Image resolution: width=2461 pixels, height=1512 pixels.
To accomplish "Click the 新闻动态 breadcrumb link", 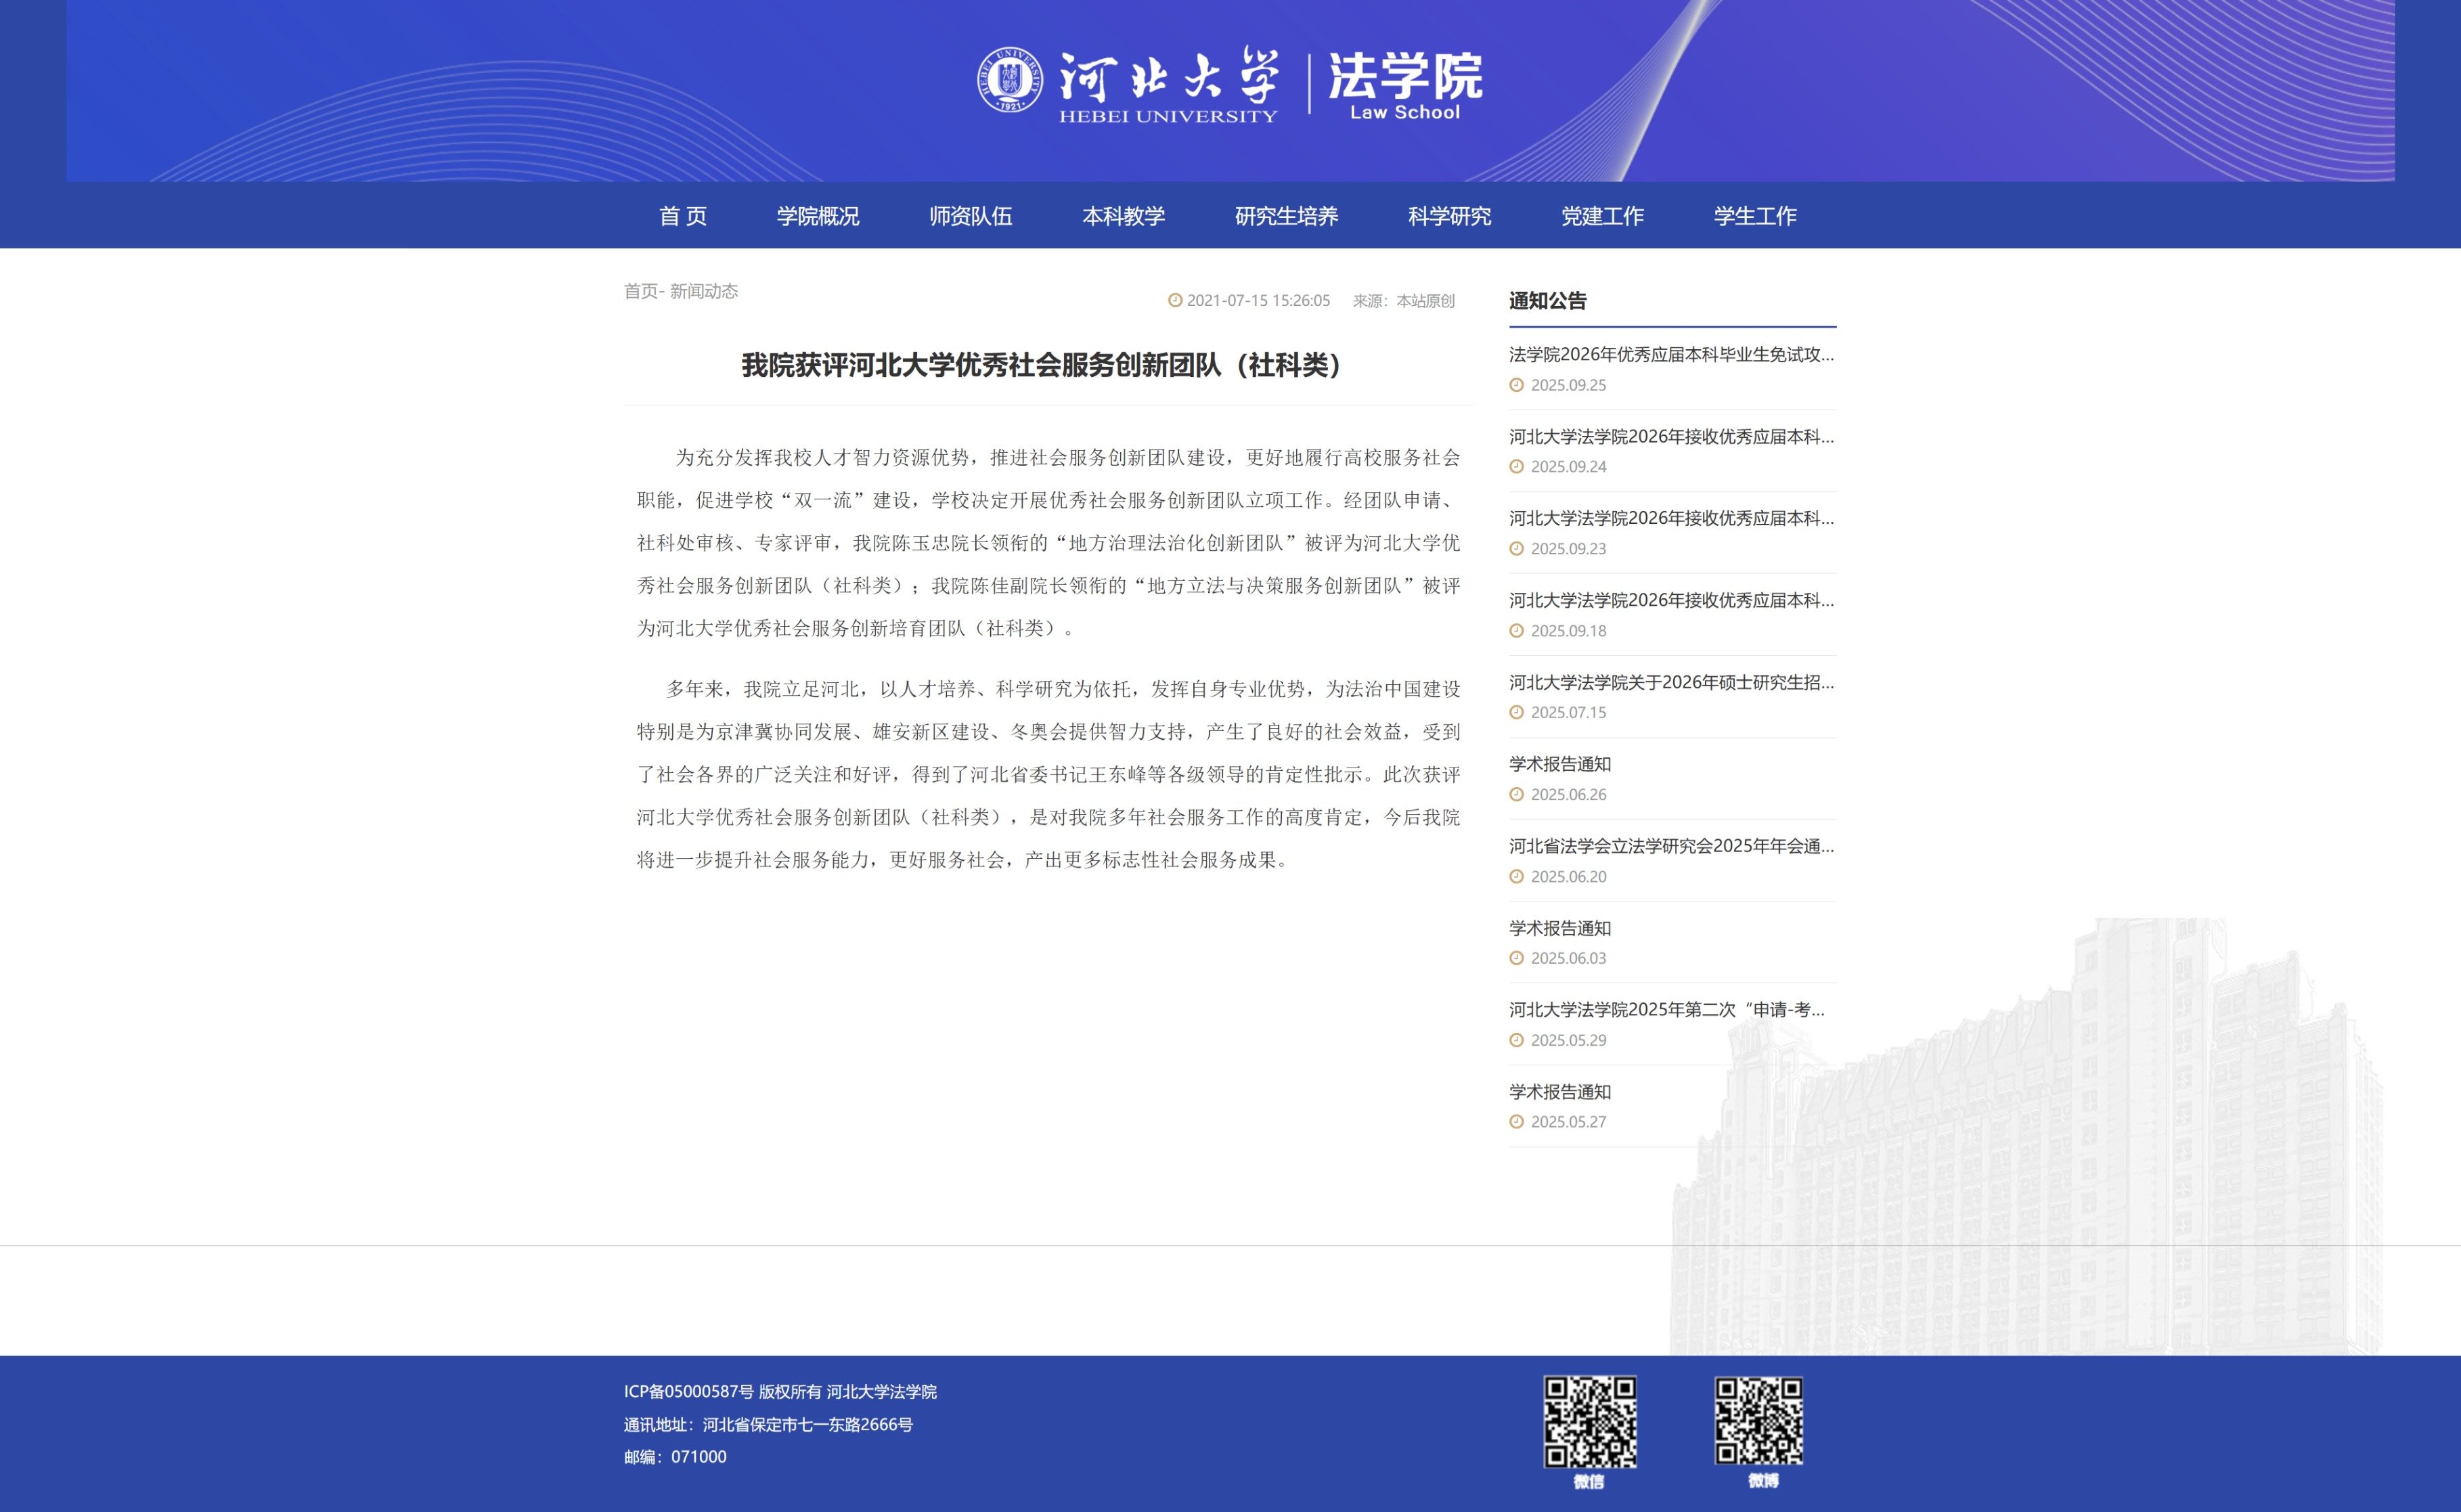I will pos(704,291).
